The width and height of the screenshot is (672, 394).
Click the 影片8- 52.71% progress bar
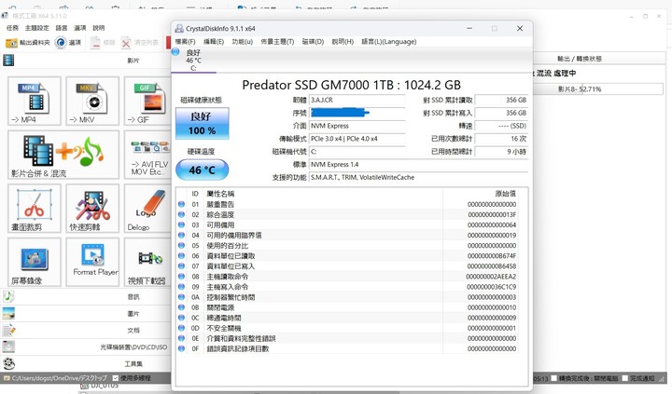pos(598,89)
